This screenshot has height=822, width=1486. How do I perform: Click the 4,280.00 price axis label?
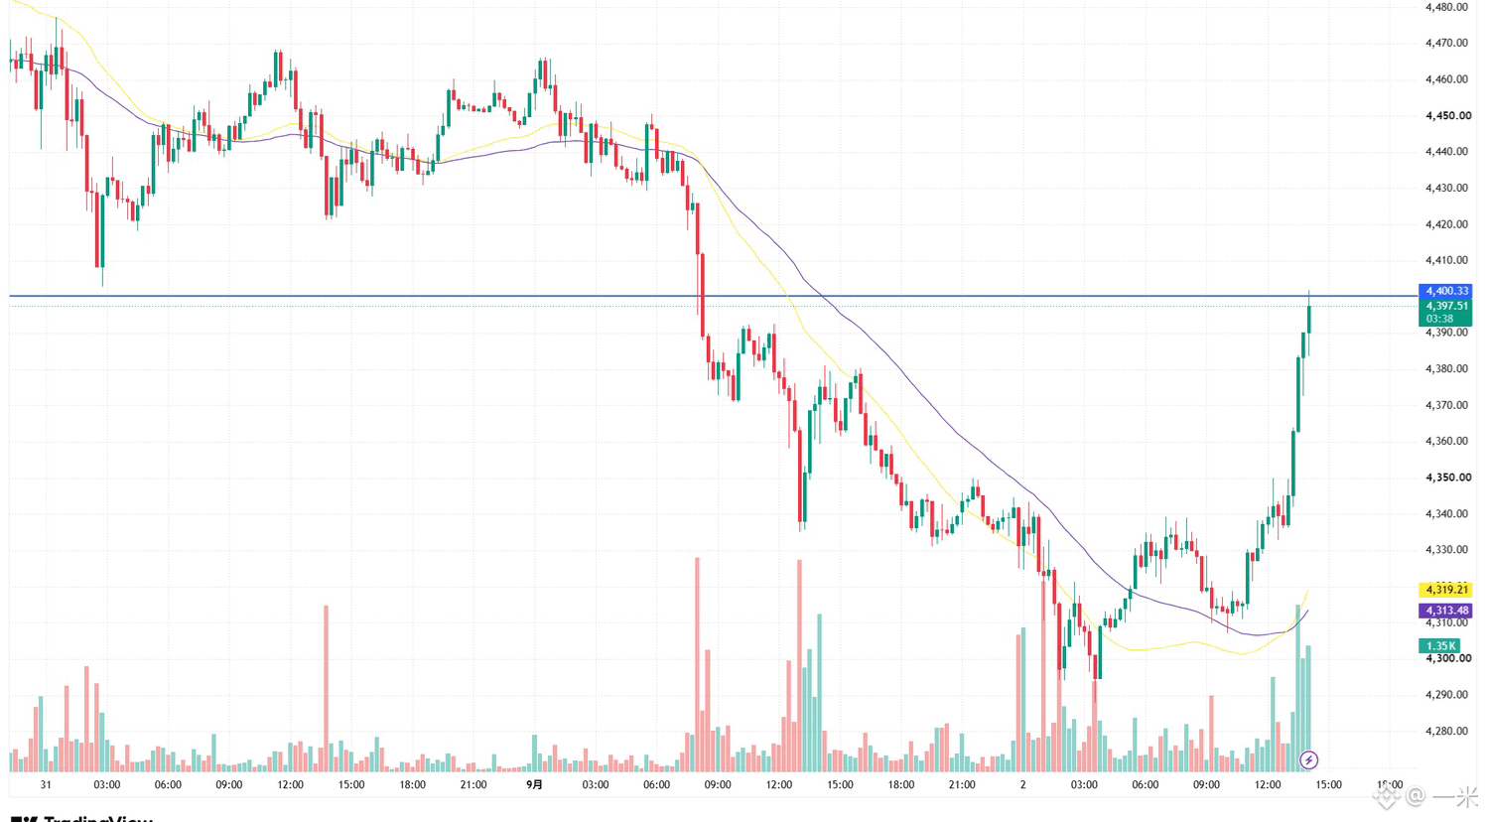coord(1447,732)
